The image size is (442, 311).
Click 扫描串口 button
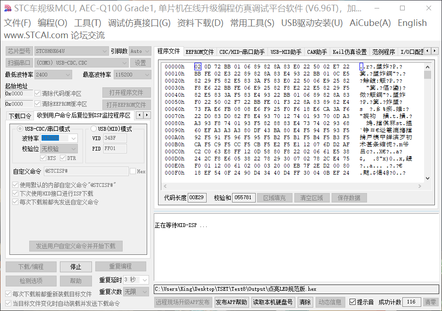tap(19, 63)
